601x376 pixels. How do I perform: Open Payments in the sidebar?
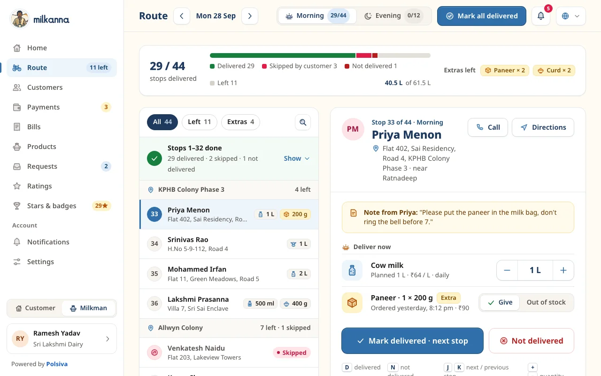pyautogui.click(x=62, y=107)
